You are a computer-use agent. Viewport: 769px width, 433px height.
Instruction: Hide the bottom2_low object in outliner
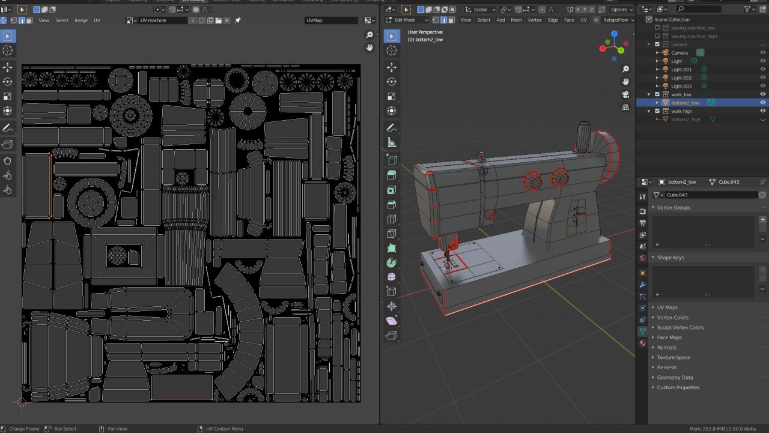click(763, 103)
